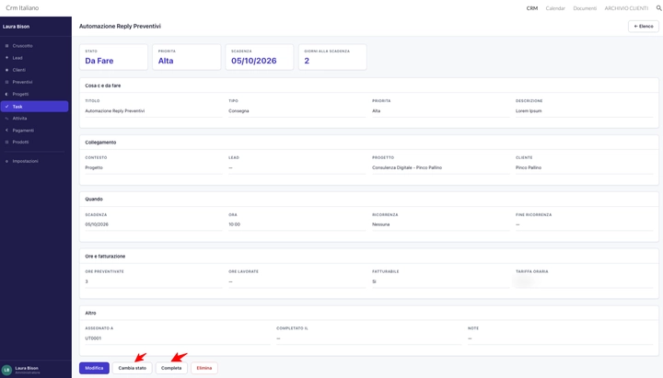Click the Assegnato a value UT0001
663x378 pixels.
93,338
